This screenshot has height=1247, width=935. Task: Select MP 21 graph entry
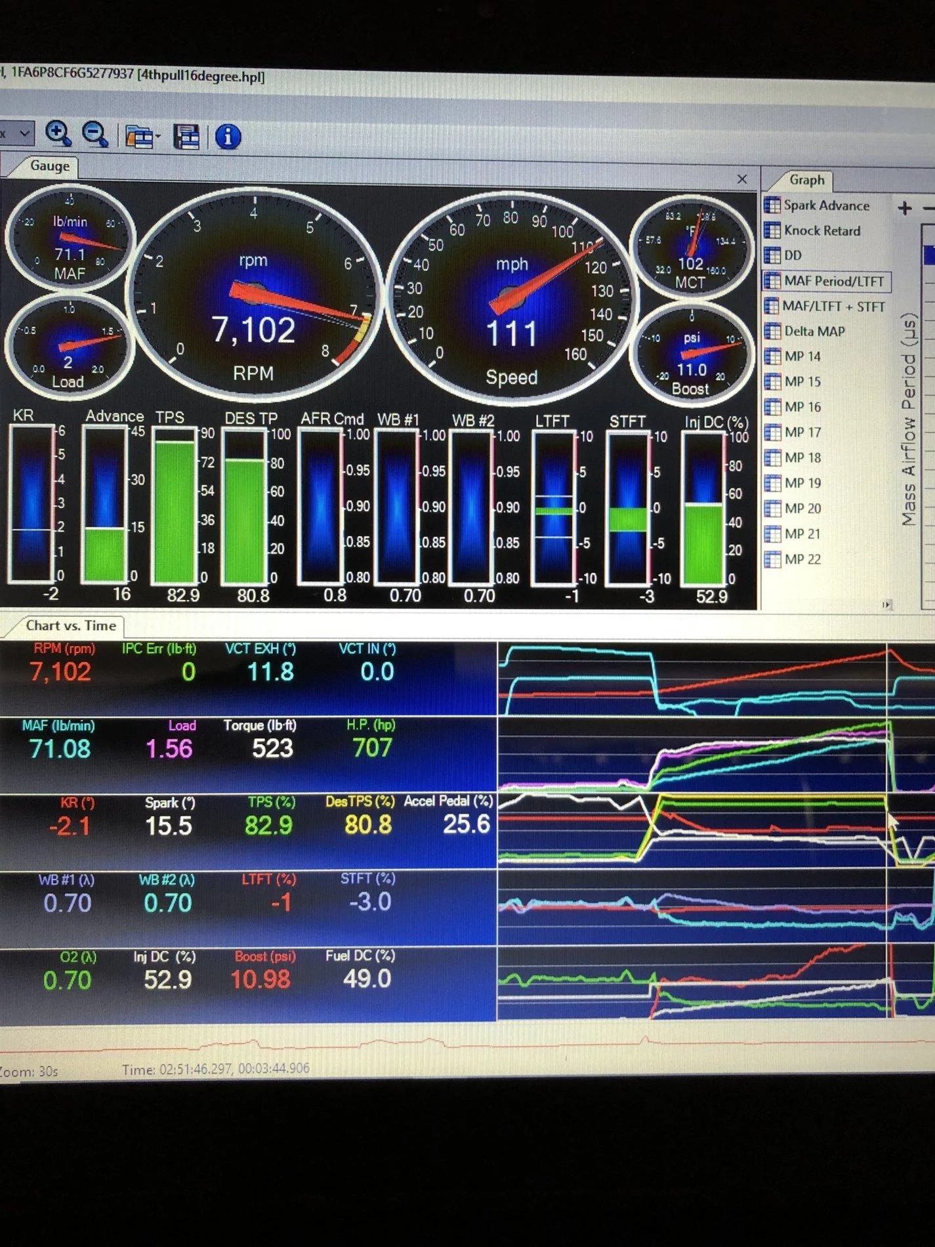[802, 534]
